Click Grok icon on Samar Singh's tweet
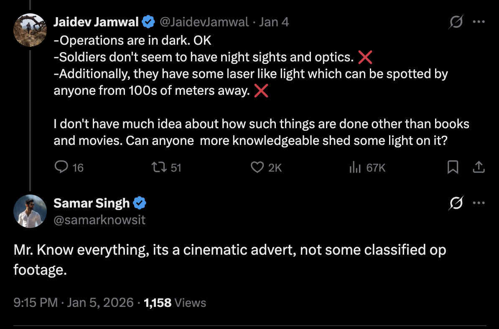This screenshot has width=499, height=329. pyautogui.click(x=456, y=203)
